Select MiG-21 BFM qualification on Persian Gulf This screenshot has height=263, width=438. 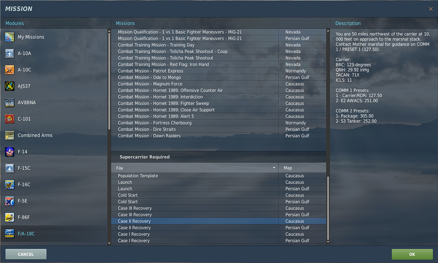(x=219, y=39)
